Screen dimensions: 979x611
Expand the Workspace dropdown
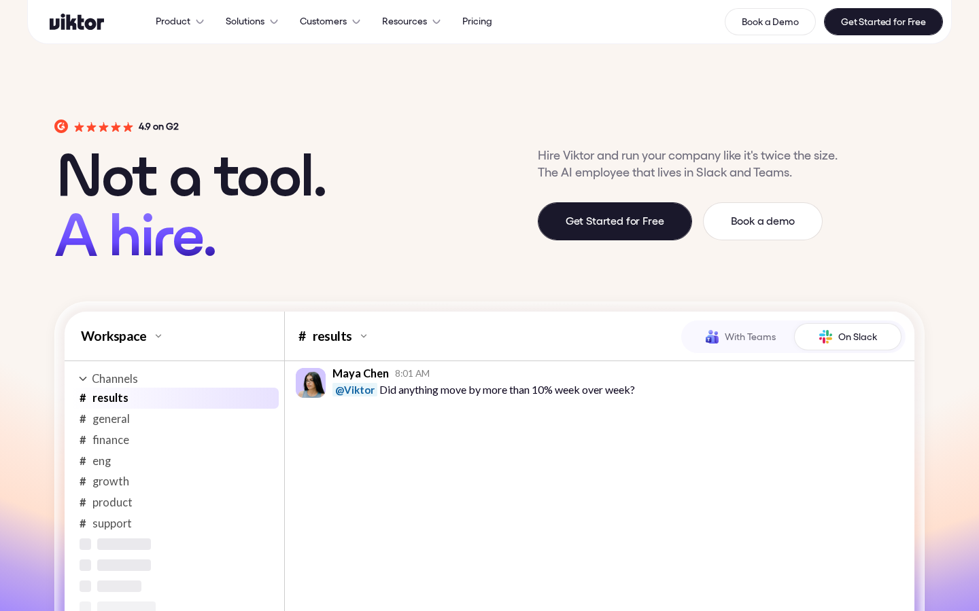pyautogui.click(x=122, y=336)
